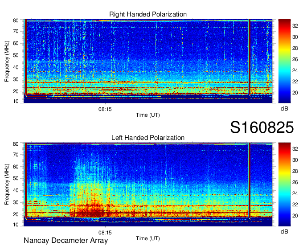Click the 20 tick on the bottom colorbar
Viewport: 303px width, 246px height.
point(295,216)
